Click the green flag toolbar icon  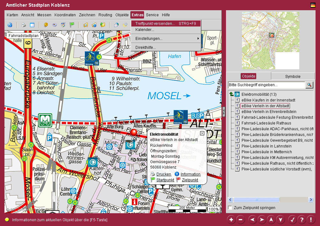pyautogui.click(x=72, y=25)
